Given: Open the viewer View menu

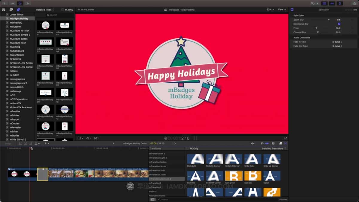Looking at the screenshot, I should point(282,10).
